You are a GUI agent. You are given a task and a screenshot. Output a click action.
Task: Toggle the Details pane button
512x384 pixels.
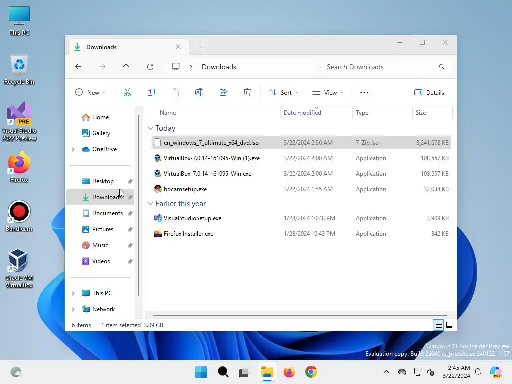click(x=429, y=92)
